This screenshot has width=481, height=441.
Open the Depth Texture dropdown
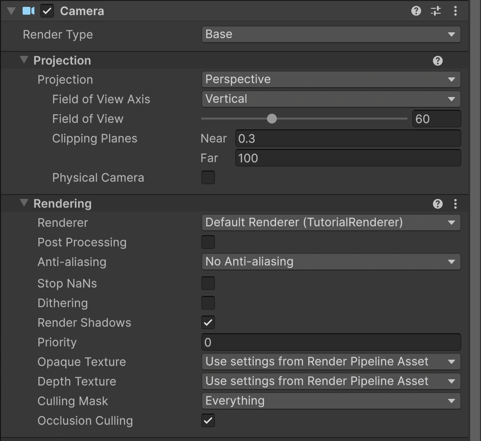(x=331, y=381)
